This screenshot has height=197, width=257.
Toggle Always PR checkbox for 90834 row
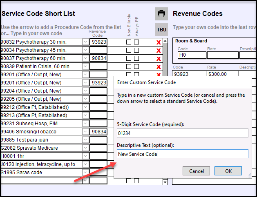tap(136, 50)
